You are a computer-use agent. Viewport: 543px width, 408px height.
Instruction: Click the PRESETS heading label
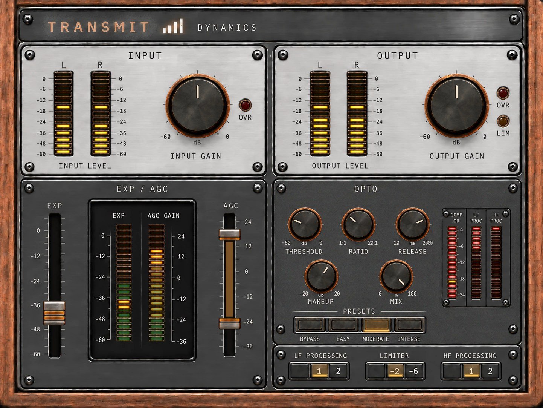tap(359, 311)
